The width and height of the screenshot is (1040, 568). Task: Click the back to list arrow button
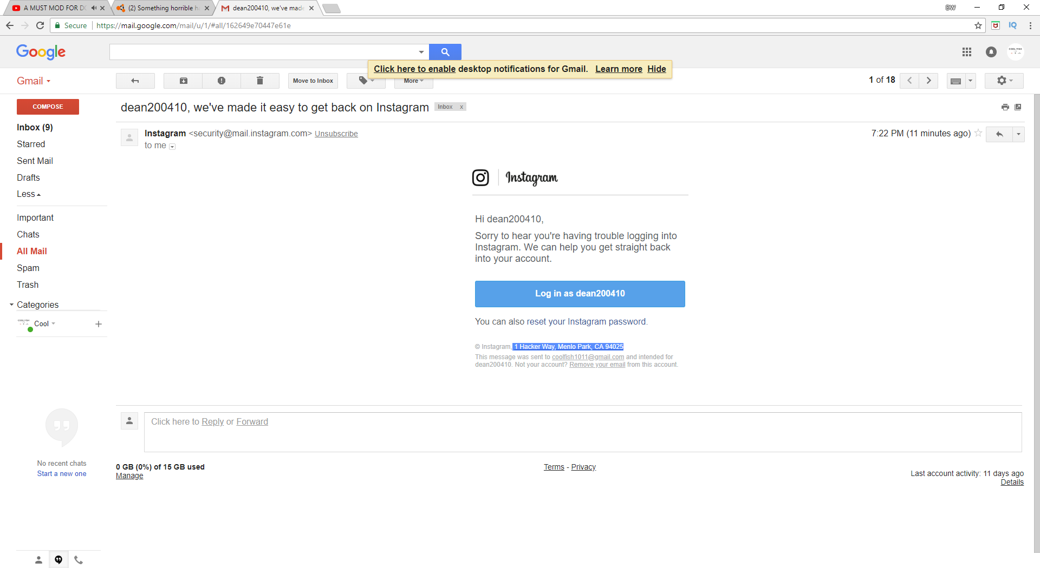(x=135, y=81)
